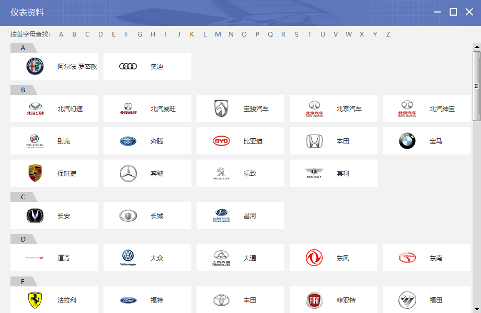Viewport: 481px width, 313px height.
Task: Select the Maxus 上汽大通 logo
Action: pos(221,258)
